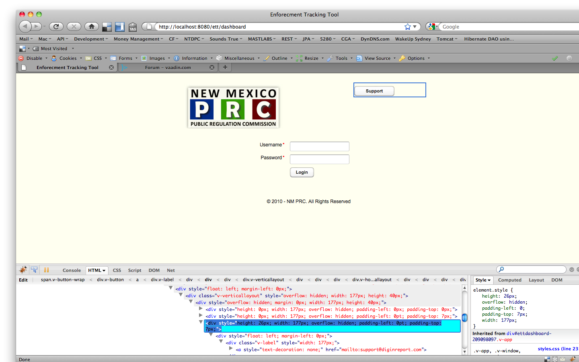Go to the browser home page
The height and width of the screenshot is (362, 579).
pyautogui.click(x=92, y=27)
